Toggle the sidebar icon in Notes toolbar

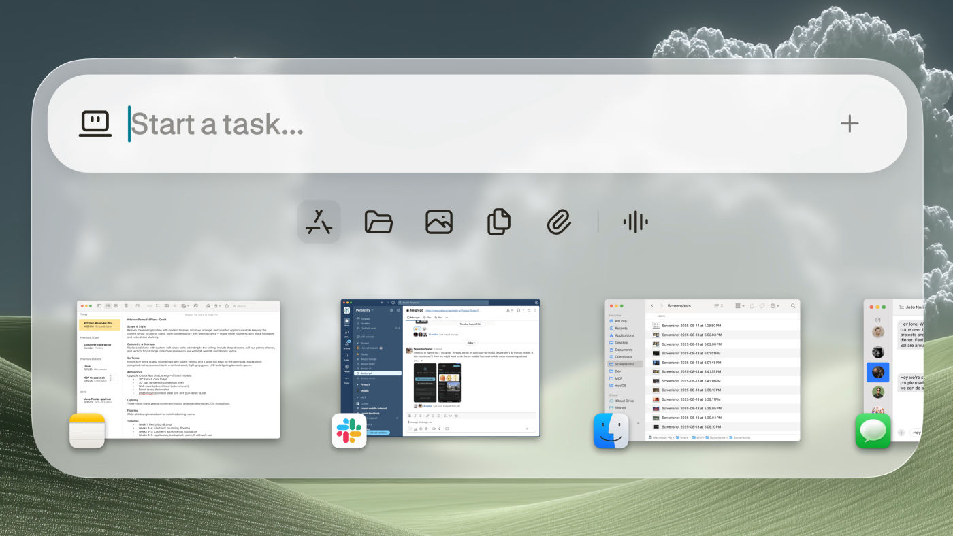(x=99, y=306)
